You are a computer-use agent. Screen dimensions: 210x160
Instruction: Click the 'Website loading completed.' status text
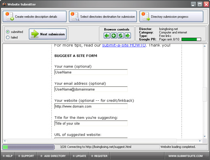coord(178,147)
